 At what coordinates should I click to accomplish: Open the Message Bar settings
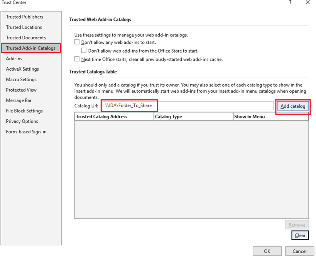click(x=19, y=100)
